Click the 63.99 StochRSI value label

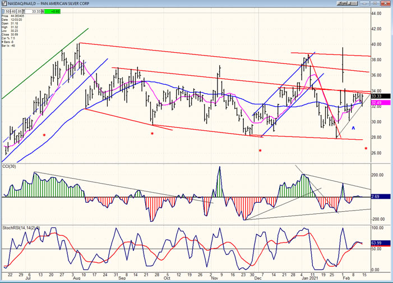(x=381, y=243)
